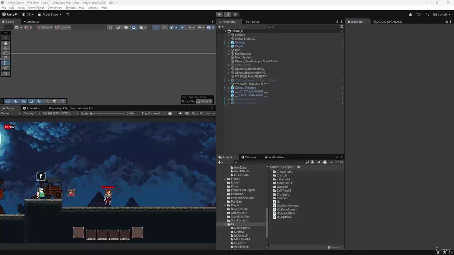Viewport: 454px width, 255px height.
Task: Open the custom editor tools button
Action: coord(6,73)
